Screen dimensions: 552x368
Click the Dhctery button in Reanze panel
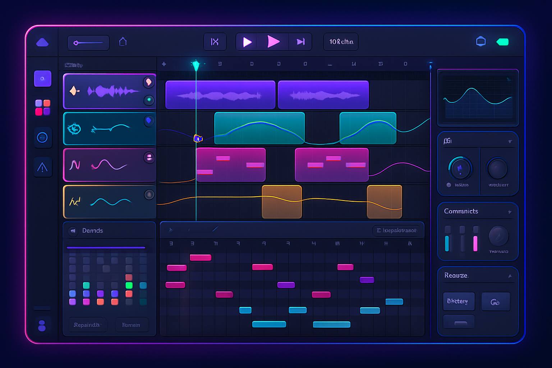pyautogui.click(x=459, y=301)
